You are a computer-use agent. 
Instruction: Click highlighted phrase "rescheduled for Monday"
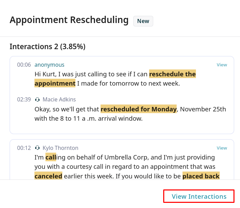(138, 109)
